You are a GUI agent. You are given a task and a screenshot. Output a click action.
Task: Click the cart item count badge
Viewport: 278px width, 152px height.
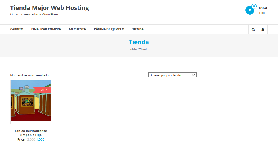(x=254, y=6)
